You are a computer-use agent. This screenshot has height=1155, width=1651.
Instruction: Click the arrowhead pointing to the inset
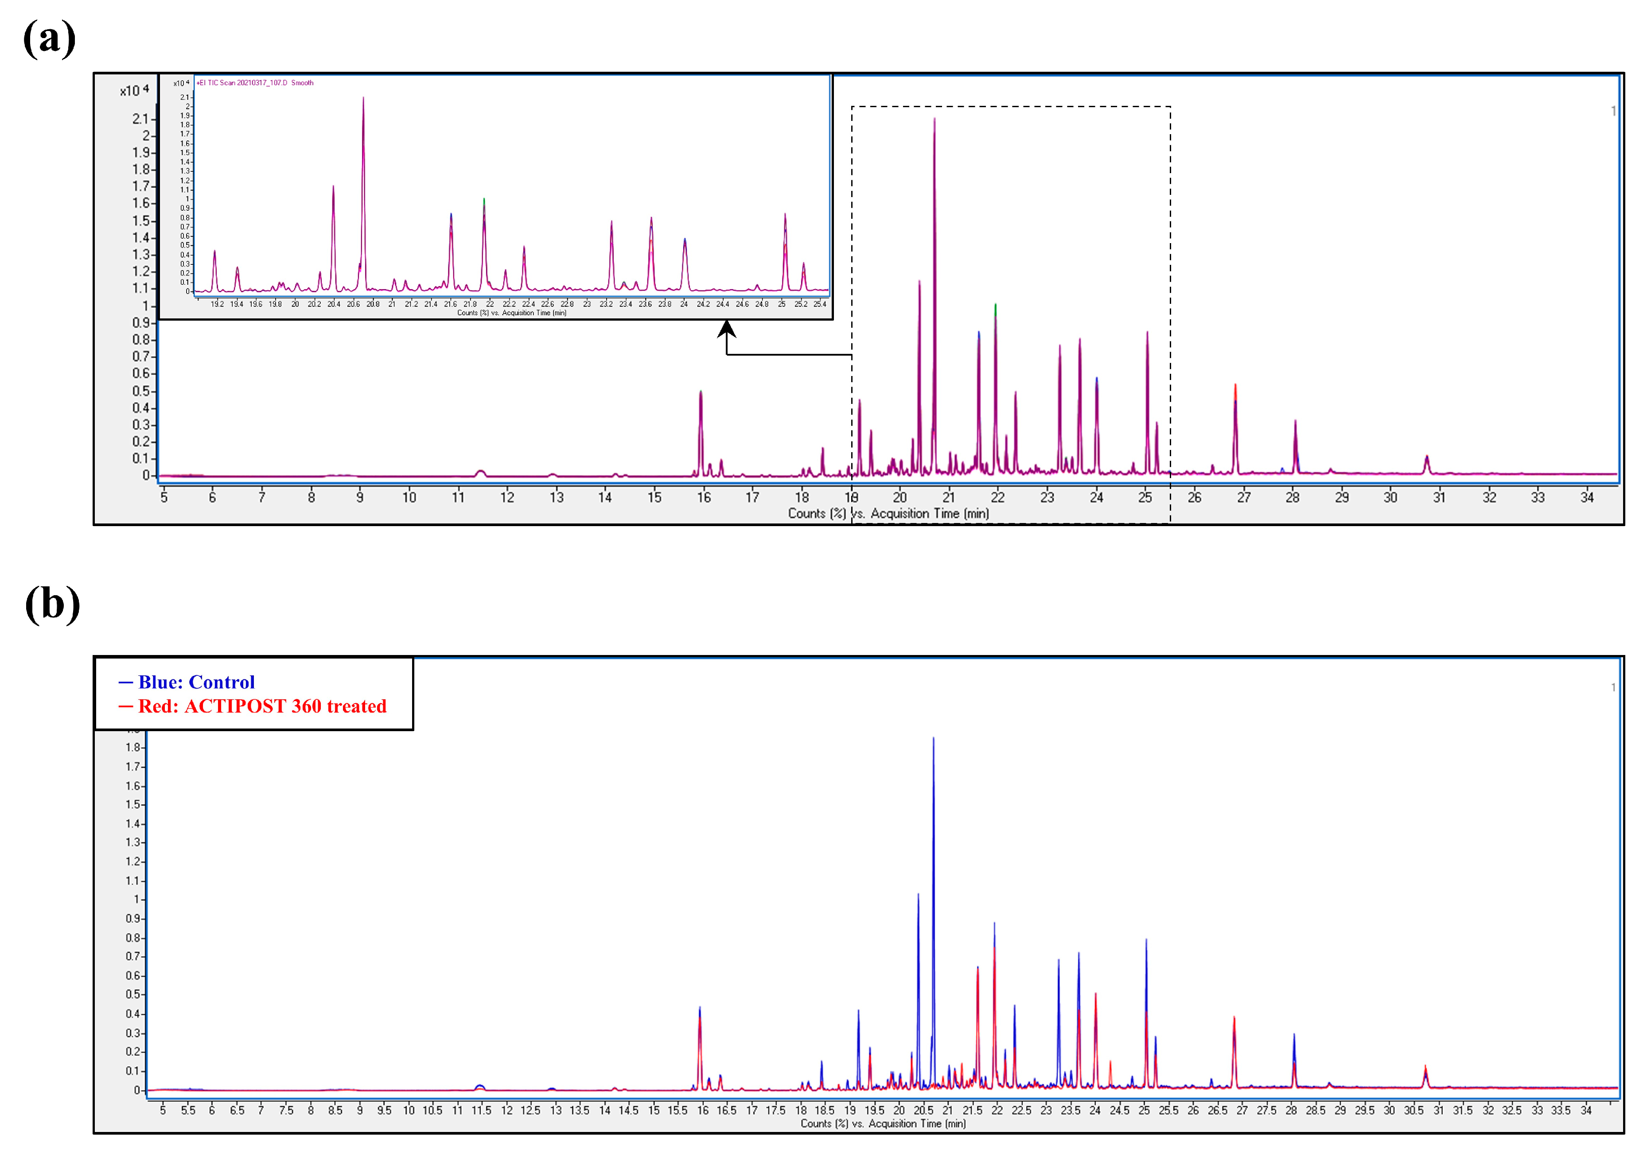pyautogui.click(x=726, y=329)
